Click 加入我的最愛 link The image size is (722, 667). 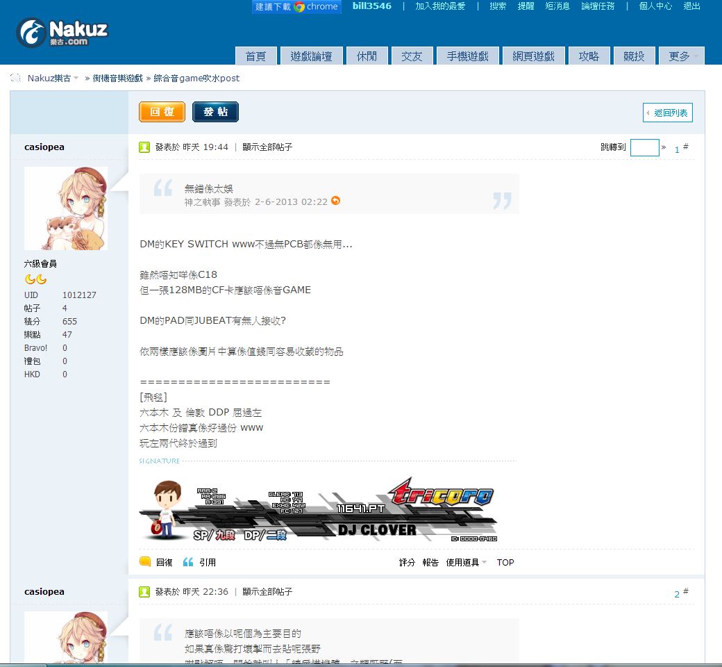tap(440, 6)
